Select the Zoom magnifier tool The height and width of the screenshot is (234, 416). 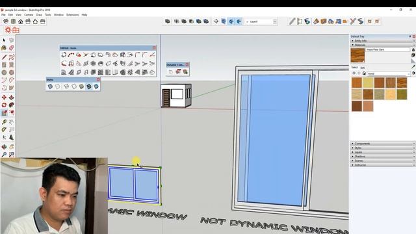[x=4, y=155]
